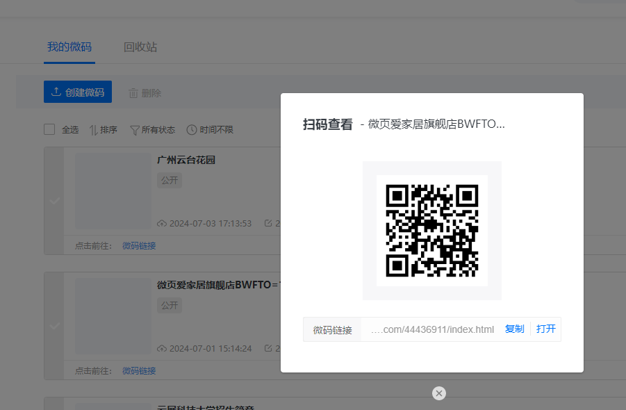
Task: Select the 广州云台花园 row checkmark
Action: [x=55, y=201]
